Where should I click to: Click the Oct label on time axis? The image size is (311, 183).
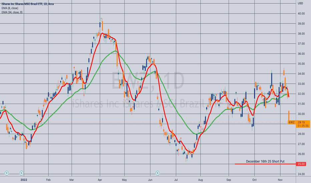(254, 180)
